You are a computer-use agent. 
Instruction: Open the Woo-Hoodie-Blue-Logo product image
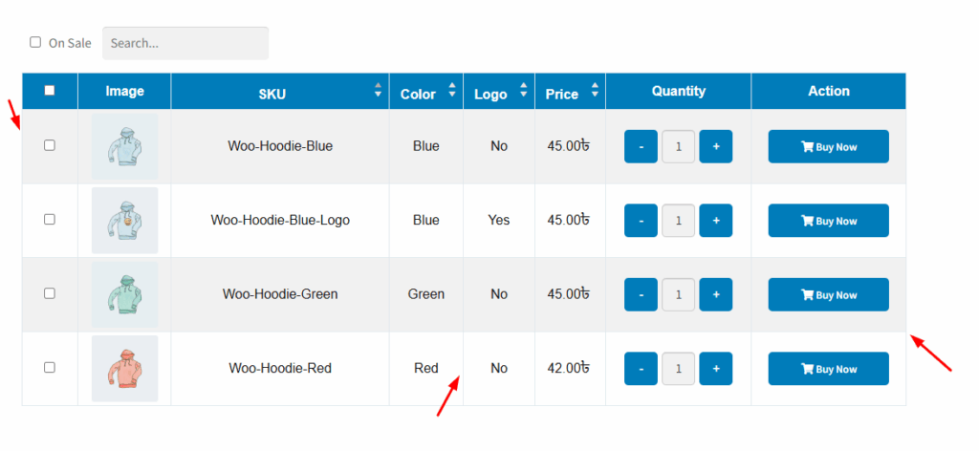(124, 220)
